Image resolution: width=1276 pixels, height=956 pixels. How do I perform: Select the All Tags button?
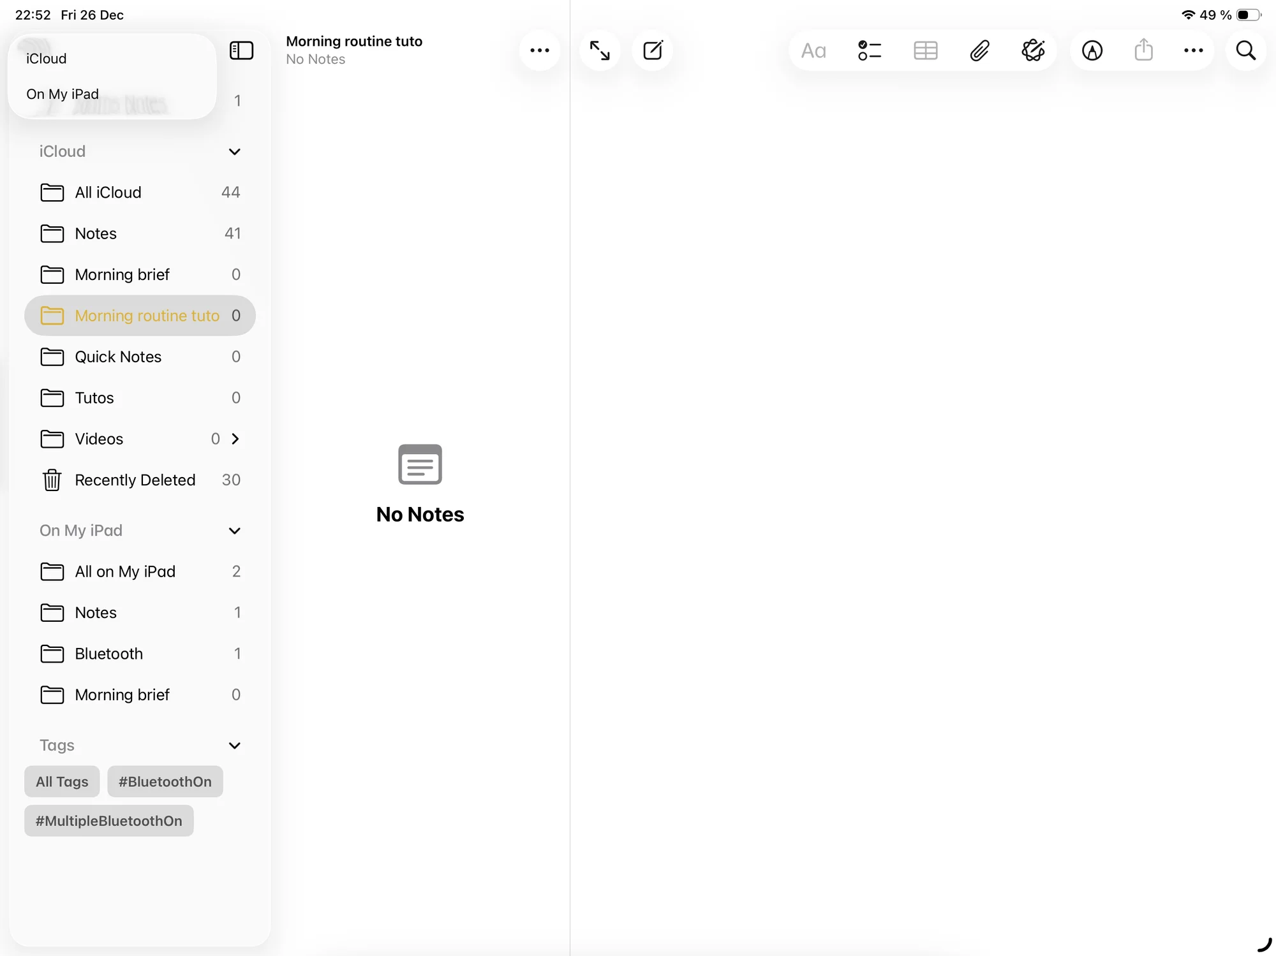click(62, 782)
